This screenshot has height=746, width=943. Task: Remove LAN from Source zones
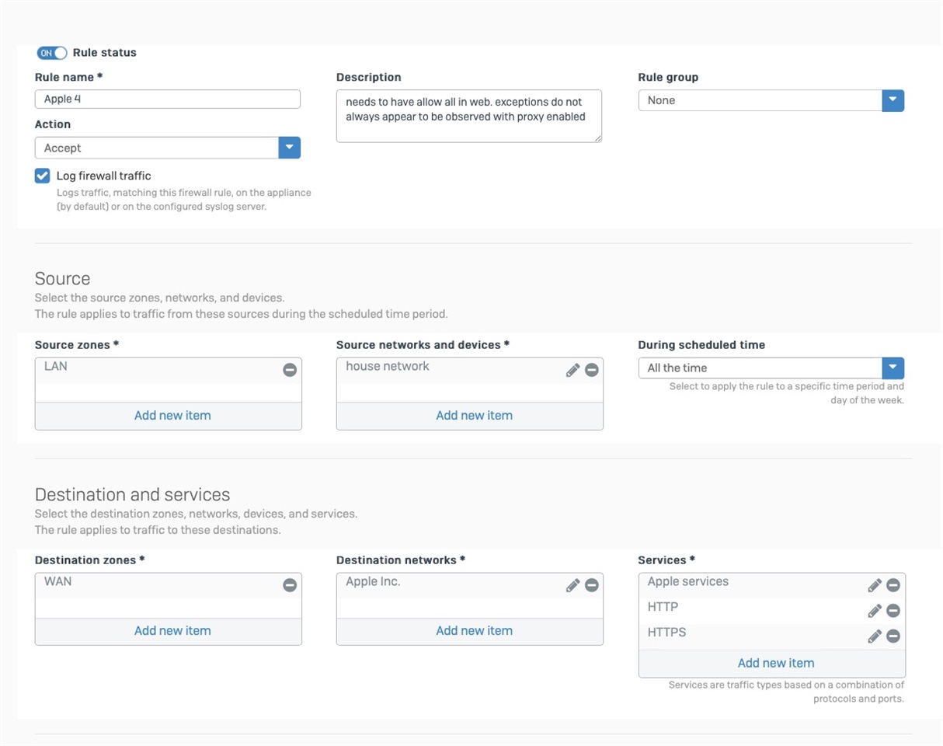click(x=290, y=371)
